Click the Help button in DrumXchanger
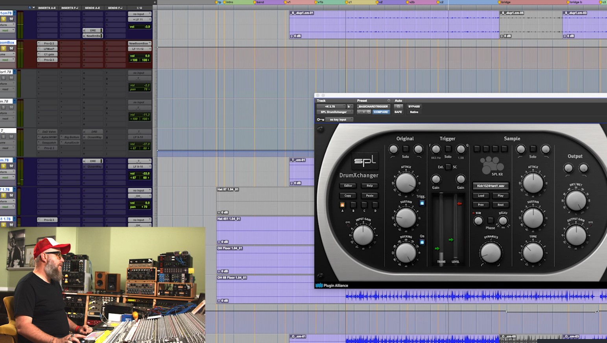Screen dimensions: 607x343 (x=370, y=186)
